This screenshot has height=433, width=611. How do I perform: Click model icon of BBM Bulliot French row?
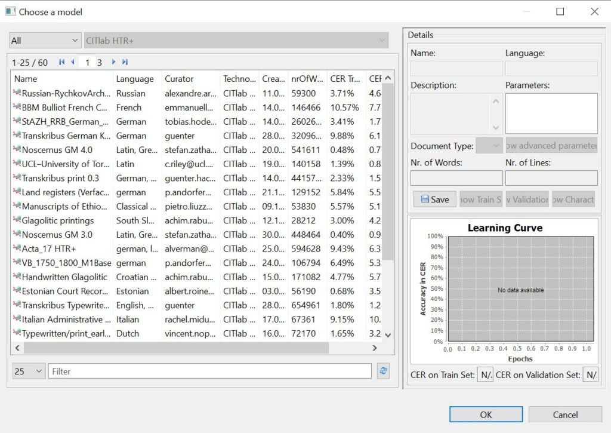tap(17, 107)
